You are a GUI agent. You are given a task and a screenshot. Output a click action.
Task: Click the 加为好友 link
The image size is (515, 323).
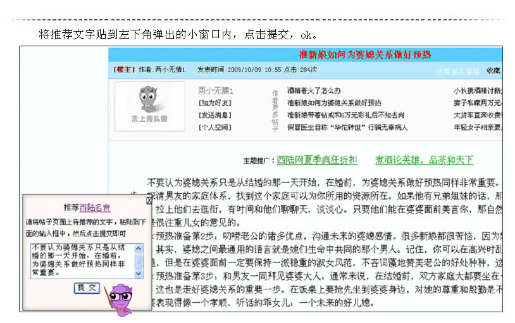[215, 103]
